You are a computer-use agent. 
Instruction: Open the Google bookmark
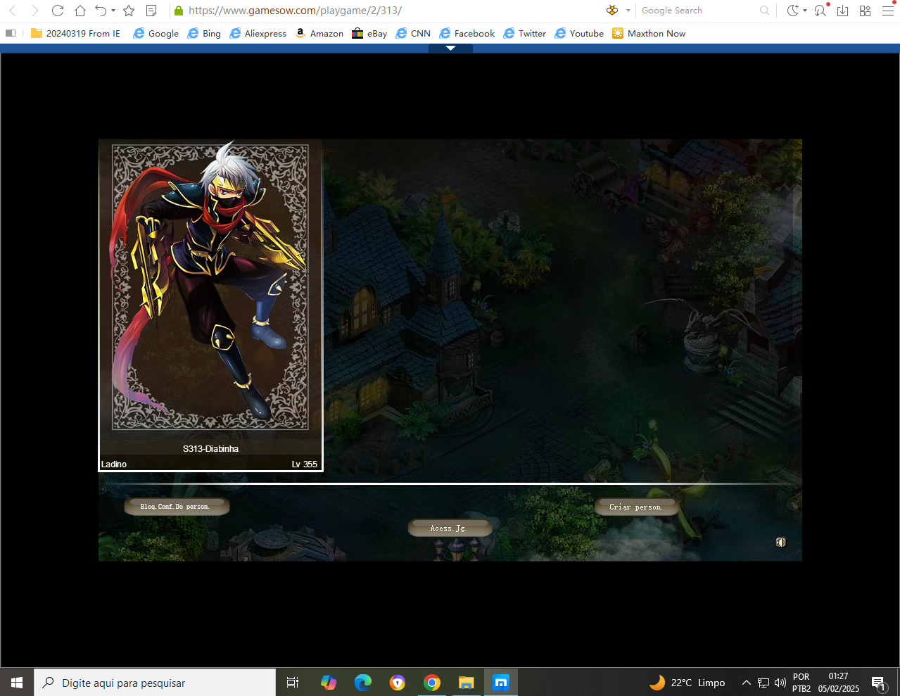tap(156, 33)
